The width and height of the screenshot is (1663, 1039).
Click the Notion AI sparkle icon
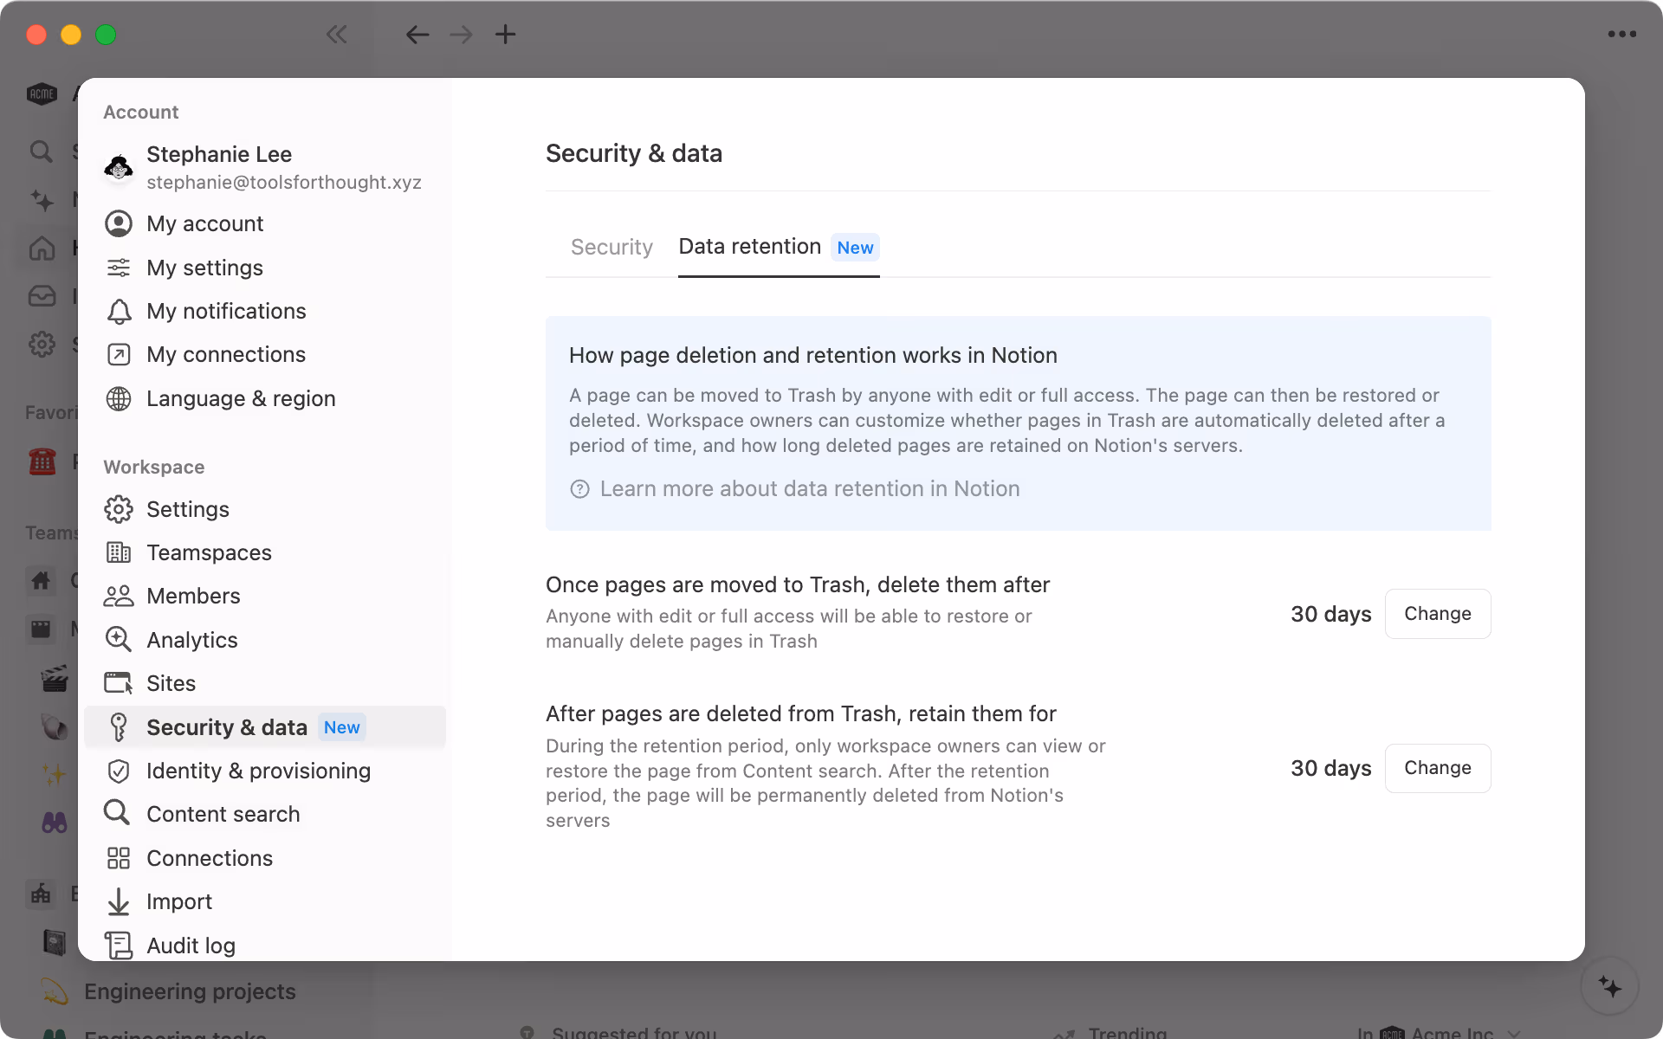click(x=1611, y=985)
